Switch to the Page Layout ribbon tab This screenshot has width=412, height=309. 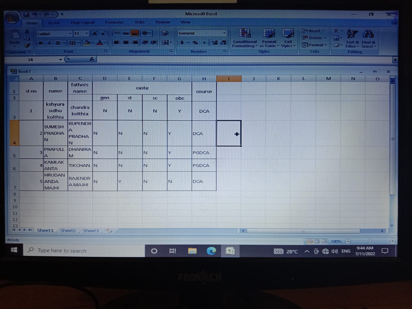click(83, 23)
